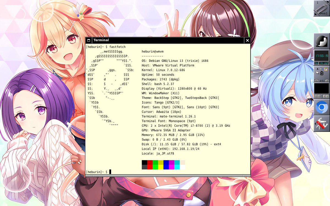Launch Chromium from the dock
The height and width of the screenshot is (206, 330).
(x=322, y=107)
